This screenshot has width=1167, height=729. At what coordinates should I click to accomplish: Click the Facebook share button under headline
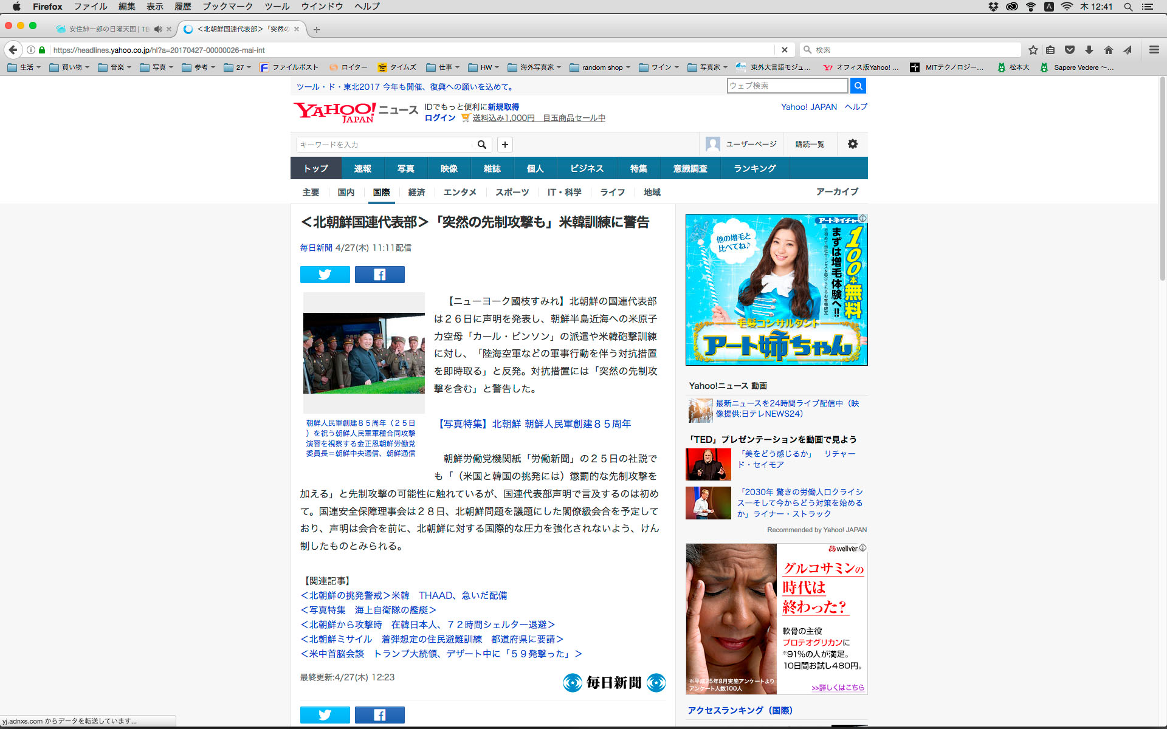379,275
